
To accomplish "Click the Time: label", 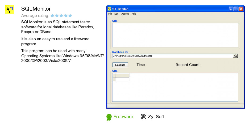I will tap(141, 65).
